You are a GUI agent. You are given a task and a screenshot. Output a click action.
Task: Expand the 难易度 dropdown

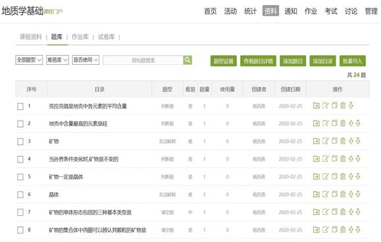(58, 60)
